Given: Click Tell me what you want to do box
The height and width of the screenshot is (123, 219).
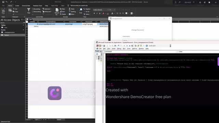Looking at the screenshot, I should 79,5.
